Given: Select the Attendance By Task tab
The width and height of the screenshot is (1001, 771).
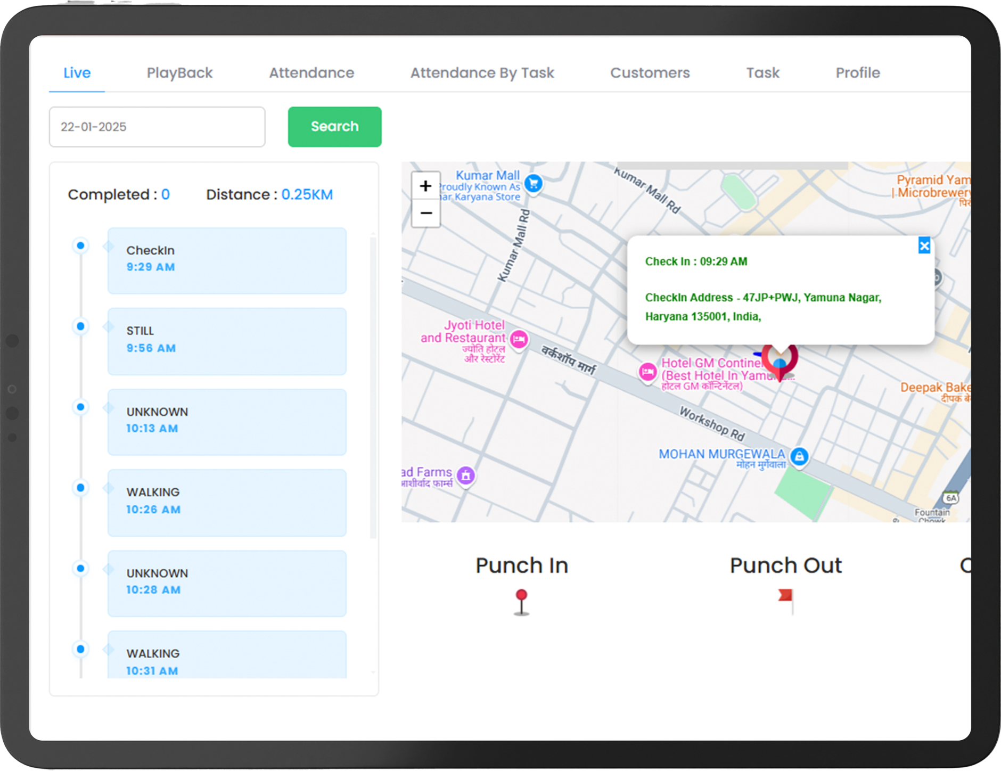Looking at the screenshot, I should tap(482, 72).
